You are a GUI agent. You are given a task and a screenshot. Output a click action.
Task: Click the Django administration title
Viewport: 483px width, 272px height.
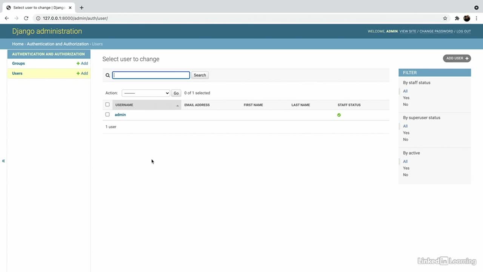[x=47, y=31]
